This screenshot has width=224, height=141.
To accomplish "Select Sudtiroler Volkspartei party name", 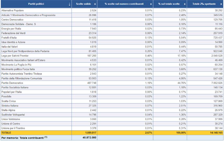I will 13,115.
